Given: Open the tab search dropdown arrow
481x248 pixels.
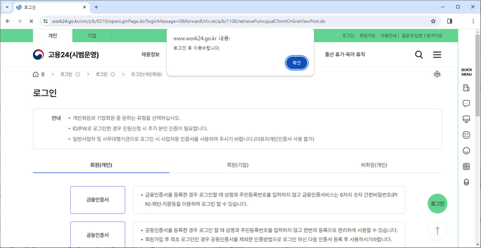Looking at the screenshot, I should point(7,7).
